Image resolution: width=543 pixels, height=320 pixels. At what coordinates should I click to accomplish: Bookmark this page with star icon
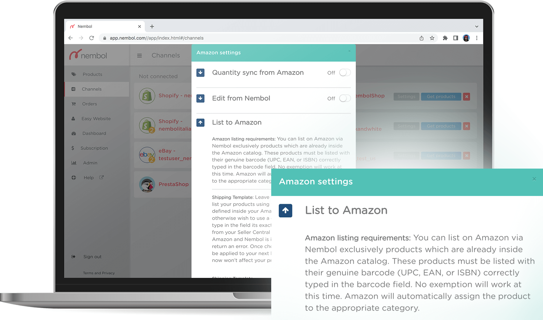(x=432, y=38)
